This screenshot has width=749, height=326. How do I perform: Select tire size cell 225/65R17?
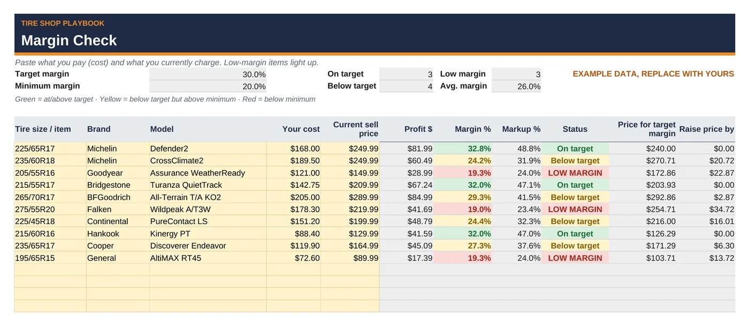click(50, 149)
